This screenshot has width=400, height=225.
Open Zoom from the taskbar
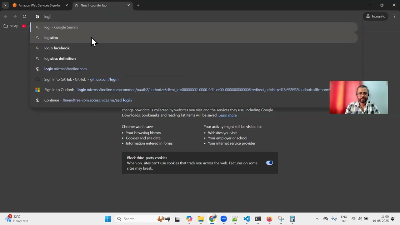coord(224,219)
